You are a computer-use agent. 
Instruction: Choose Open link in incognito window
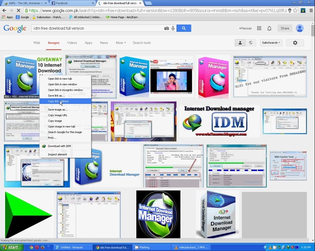(x=65, y=90)
